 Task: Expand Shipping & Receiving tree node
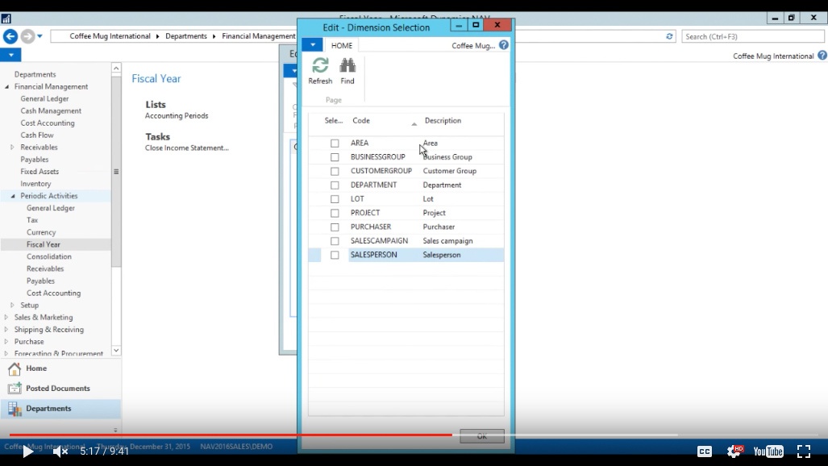[x=6, y=330]
